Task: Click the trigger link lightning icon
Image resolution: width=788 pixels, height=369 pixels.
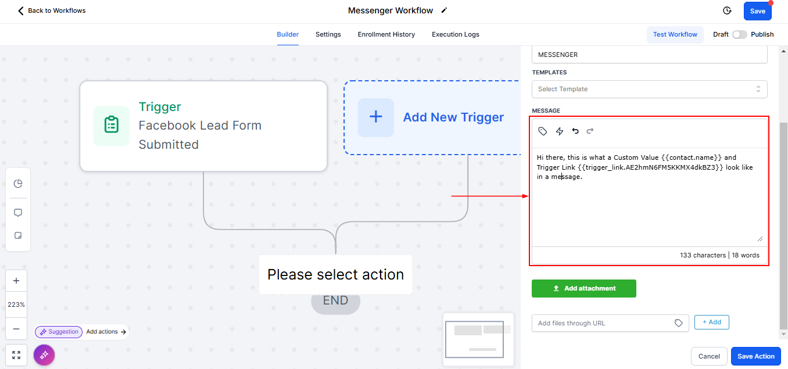Action: coord(560,131)
